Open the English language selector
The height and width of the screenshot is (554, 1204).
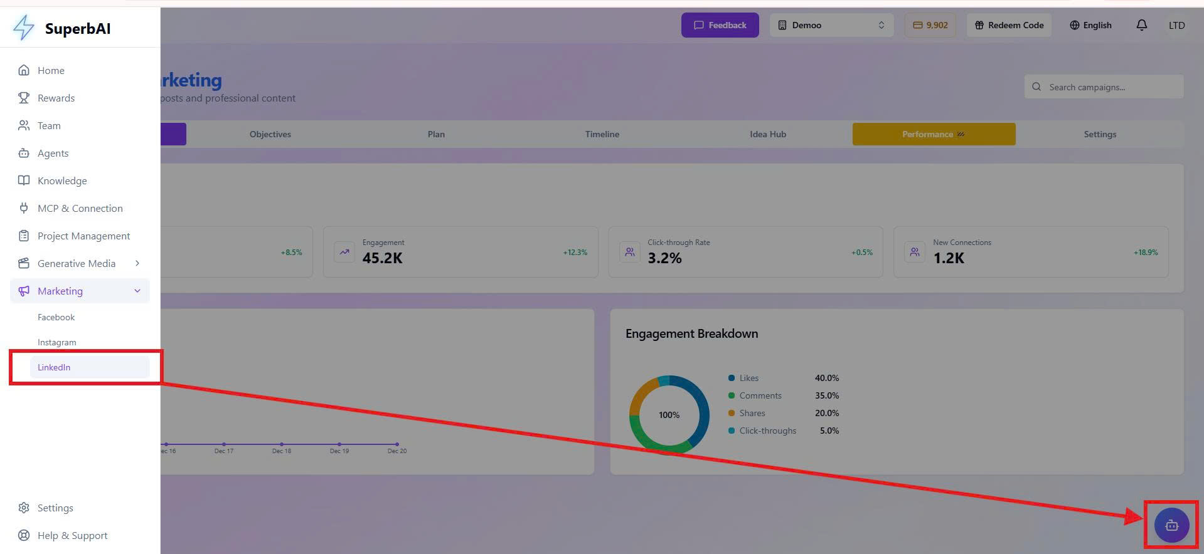[x=1090, y=25]
